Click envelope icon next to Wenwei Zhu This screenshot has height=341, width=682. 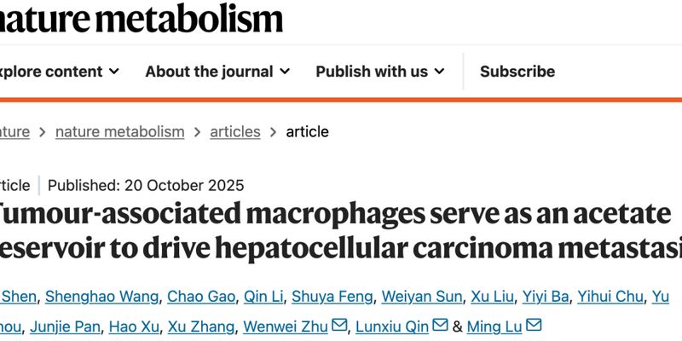[339, 326]
